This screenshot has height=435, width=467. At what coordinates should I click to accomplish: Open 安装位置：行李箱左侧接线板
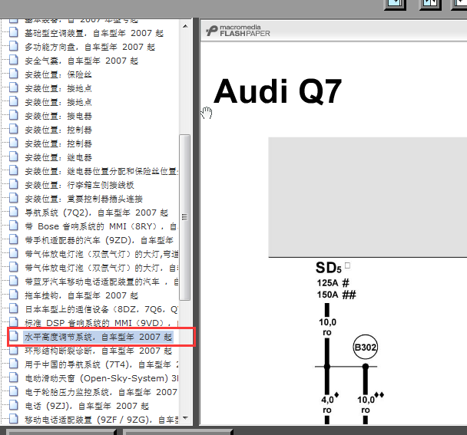click(79, 186)
